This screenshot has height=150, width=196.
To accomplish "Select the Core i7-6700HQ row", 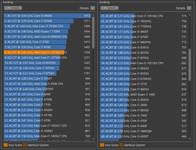I will [x=144, y=79].
